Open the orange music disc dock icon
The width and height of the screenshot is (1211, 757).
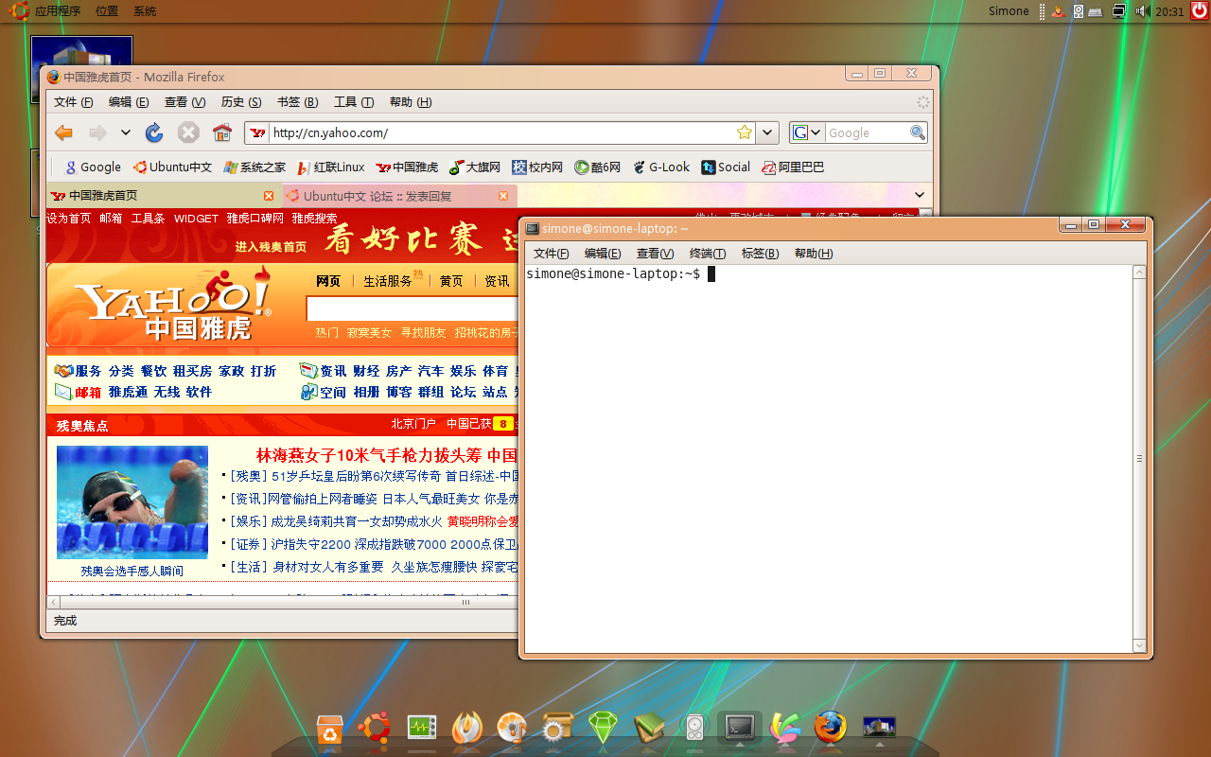(512, 728)
